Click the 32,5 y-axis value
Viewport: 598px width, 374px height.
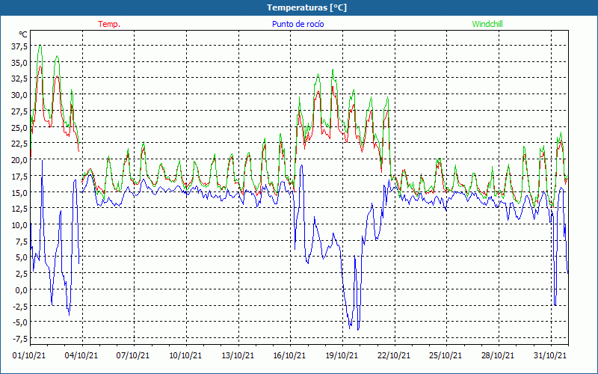20,79
